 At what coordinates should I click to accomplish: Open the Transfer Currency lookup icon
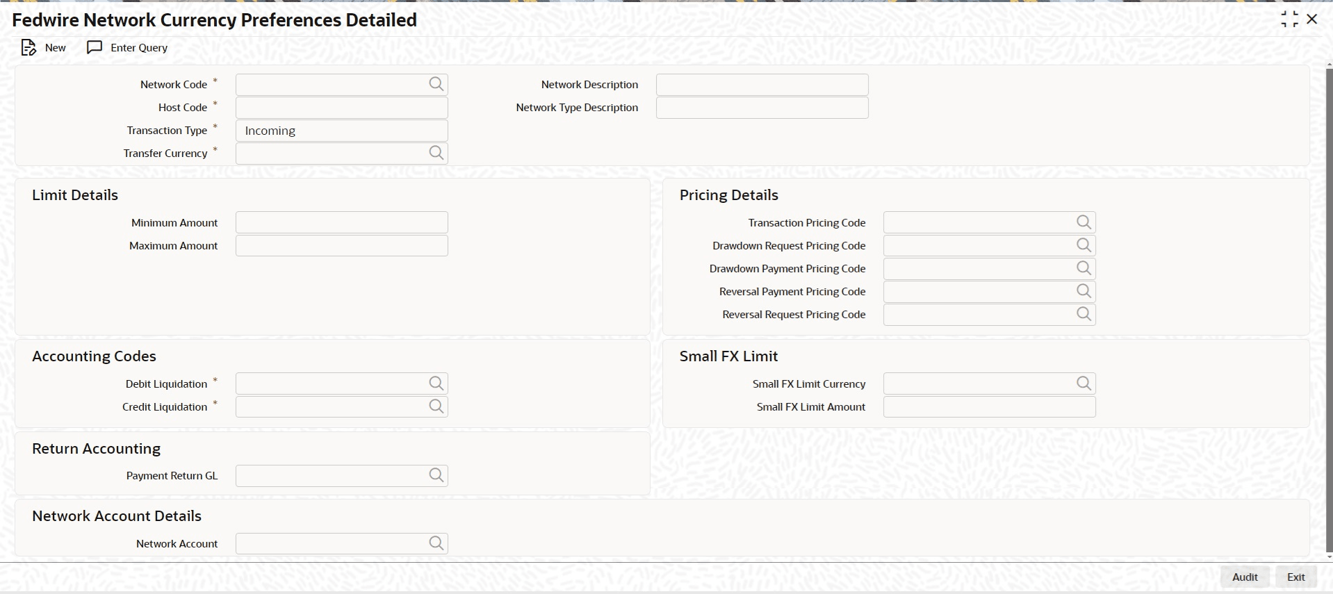(436, 153)
